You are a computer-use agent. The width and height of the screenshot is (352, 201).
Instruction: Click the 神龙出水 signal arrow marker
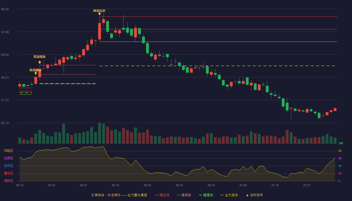(x=100, y=14)
